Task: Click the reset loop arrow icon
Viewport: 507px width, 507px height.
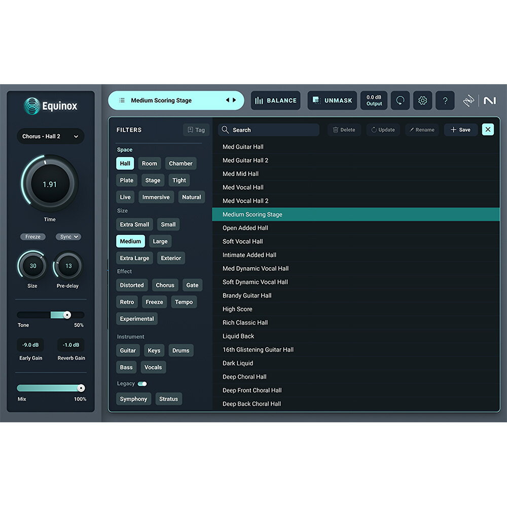Action: (400, 100)
